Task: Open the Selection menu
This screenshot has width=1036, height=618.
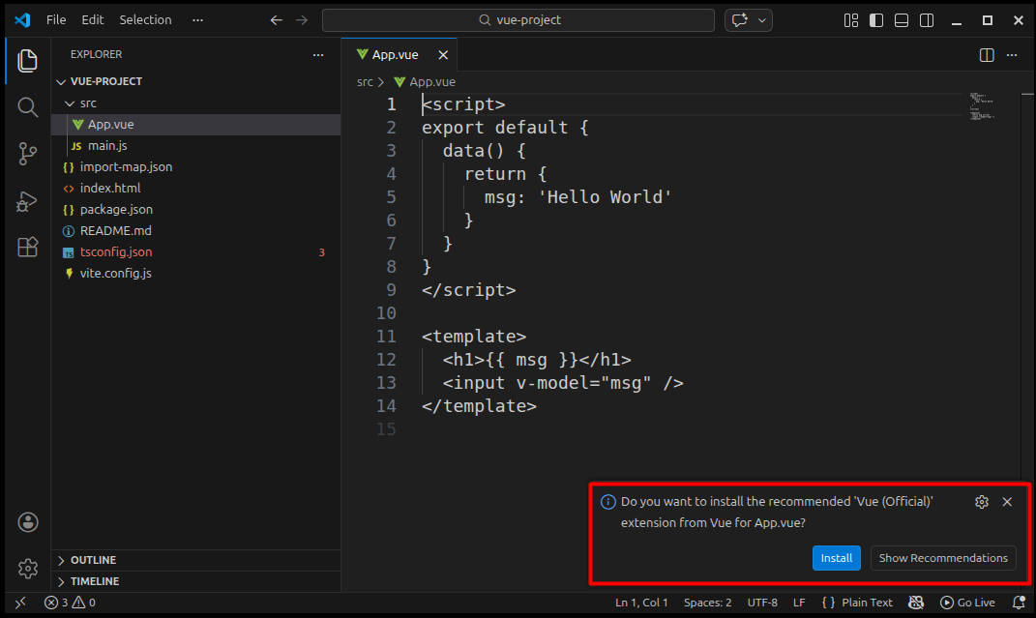Action: [x=145, y=19]
